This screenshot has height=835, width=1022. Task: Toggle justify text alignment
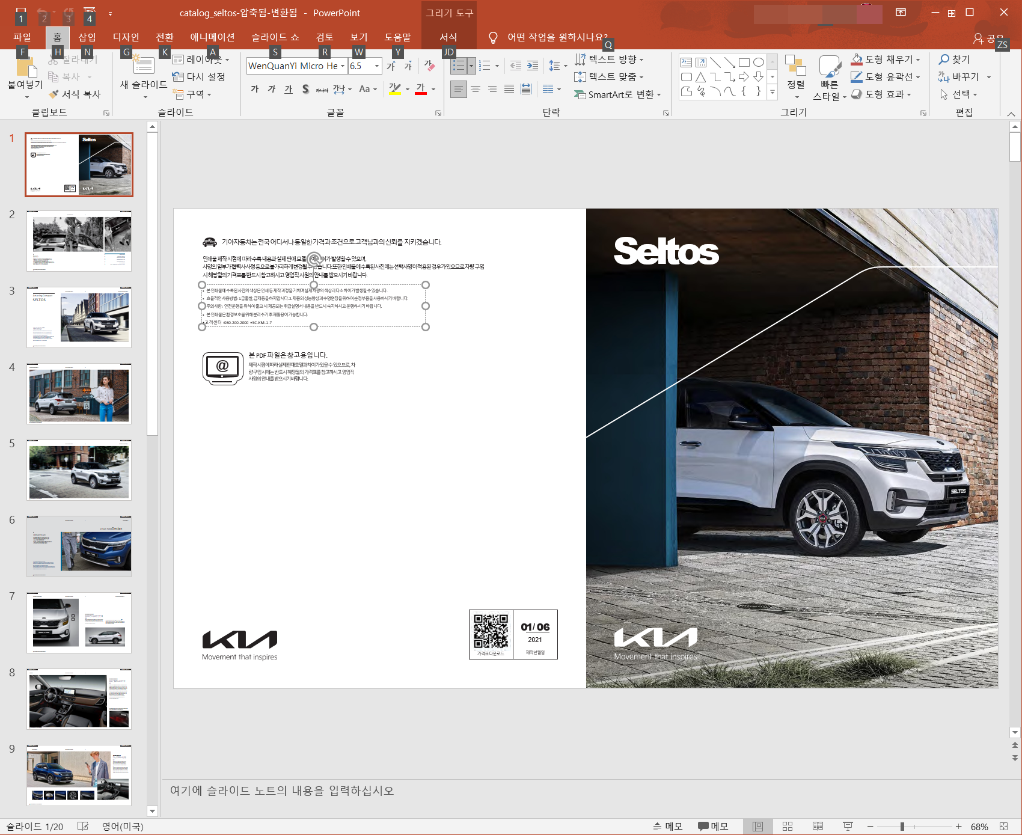(x=509, y=89)
